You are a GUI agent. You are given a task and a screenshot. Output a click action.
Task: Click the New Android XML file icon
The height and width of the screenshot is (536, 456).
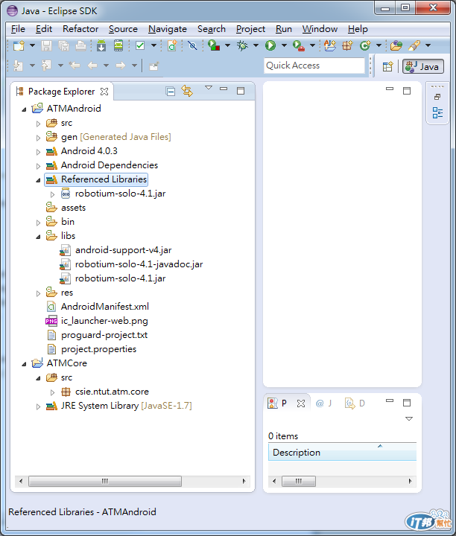pos(172,45)
